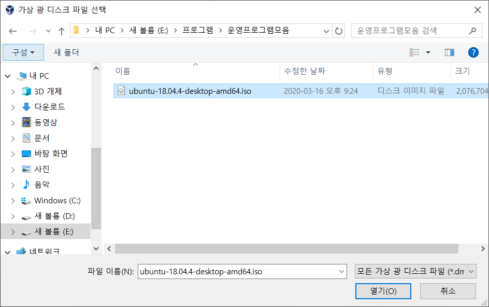Image resolution: width=489 pixels, height=307 pixels.
Task: Click the forward navigation arrow
Action: pos(33,31)
